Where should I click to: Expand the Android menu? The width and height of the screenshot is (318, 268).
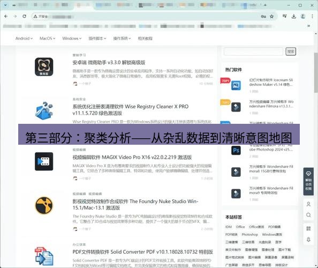[24, 39]
